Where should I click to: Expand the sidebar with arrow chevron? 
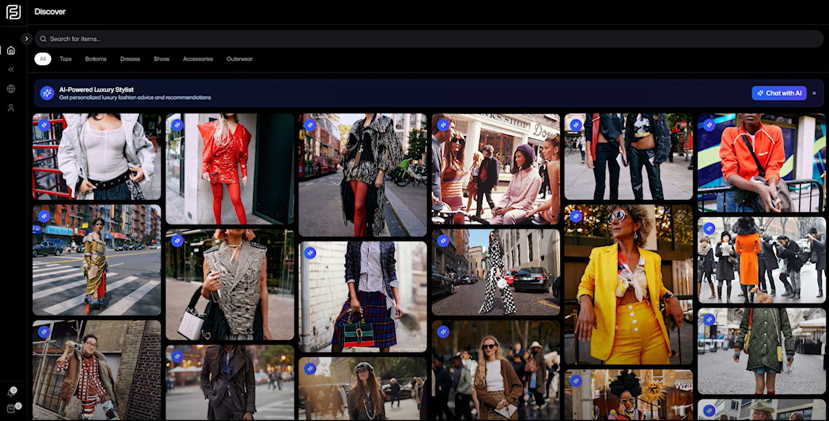tap(26, 39)
